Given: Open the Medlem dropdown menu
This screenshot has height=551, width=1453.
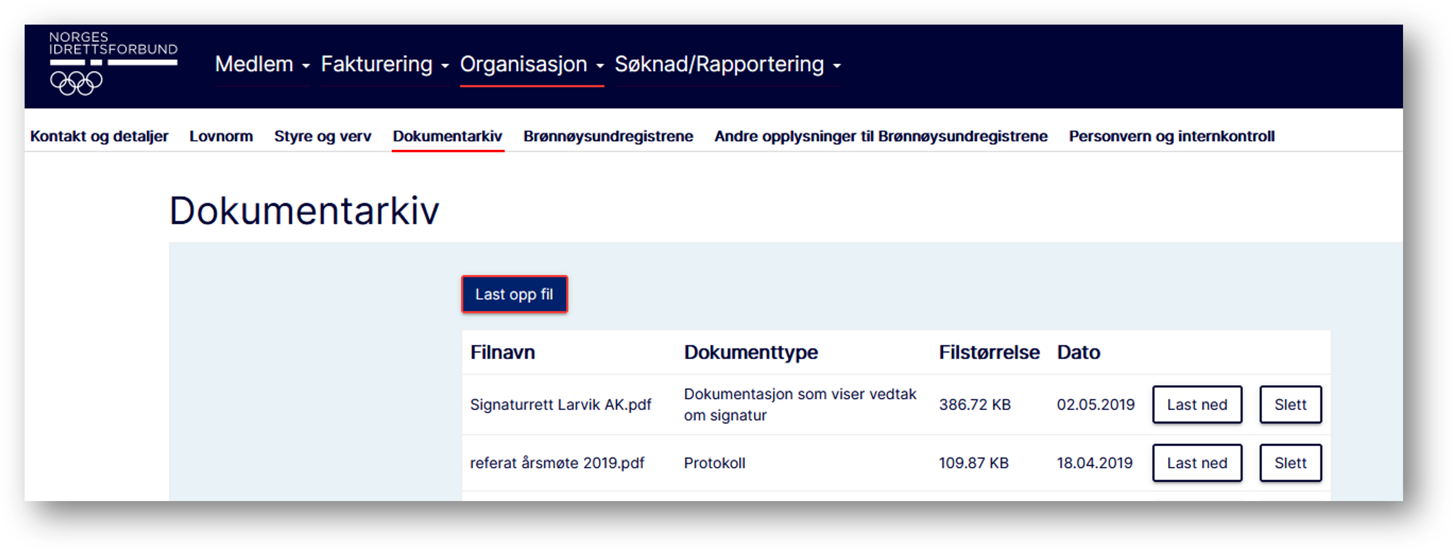Looking at the screenshot, I should (262, 64).
